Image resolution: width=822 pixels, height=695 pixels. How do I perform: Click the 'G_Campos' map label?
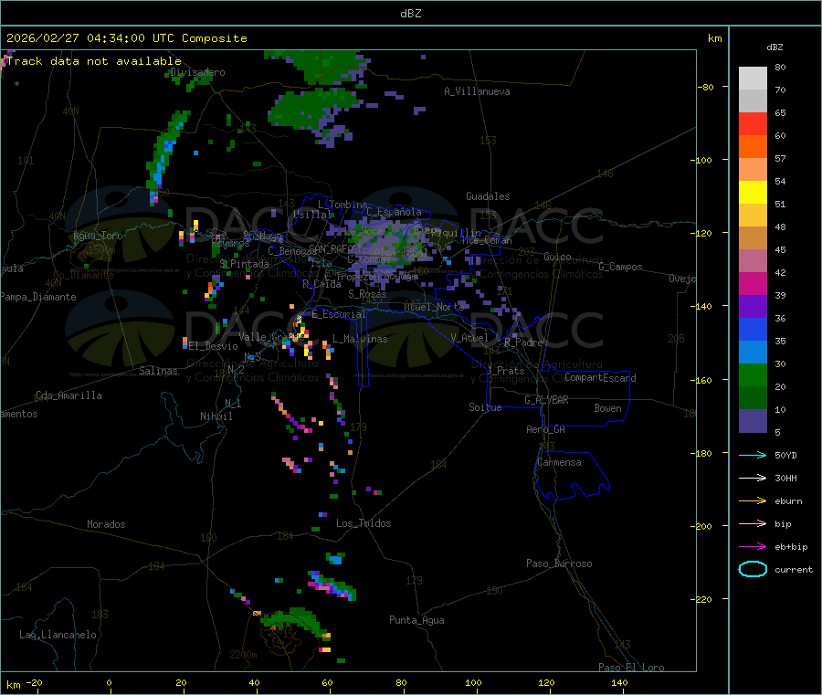pyautogui.click(x=621, y=267)
